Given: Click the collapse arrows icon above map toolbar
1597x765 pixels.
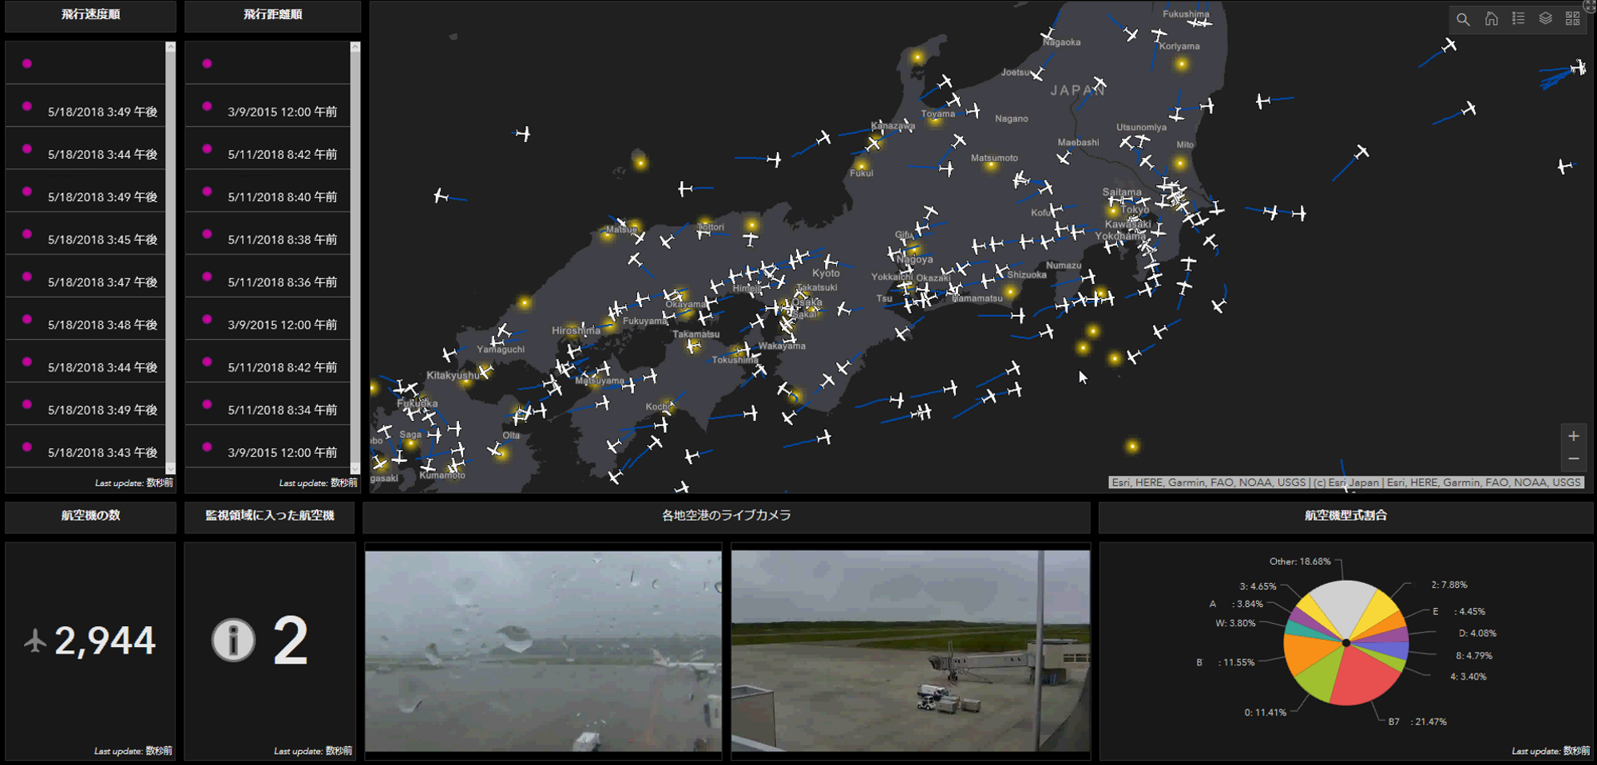Looking at the screenshot, I should point(1590,5).
